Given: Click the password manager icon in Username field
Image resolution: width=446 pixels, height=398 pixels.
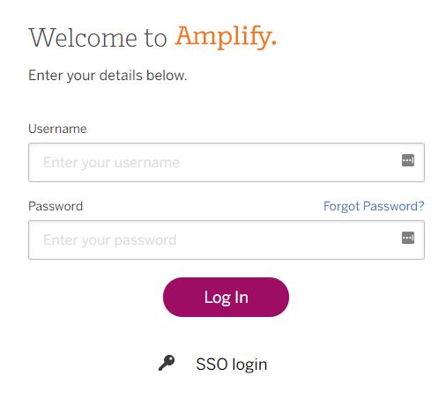Looking at the screenshot, I should (x=408, y=160).
